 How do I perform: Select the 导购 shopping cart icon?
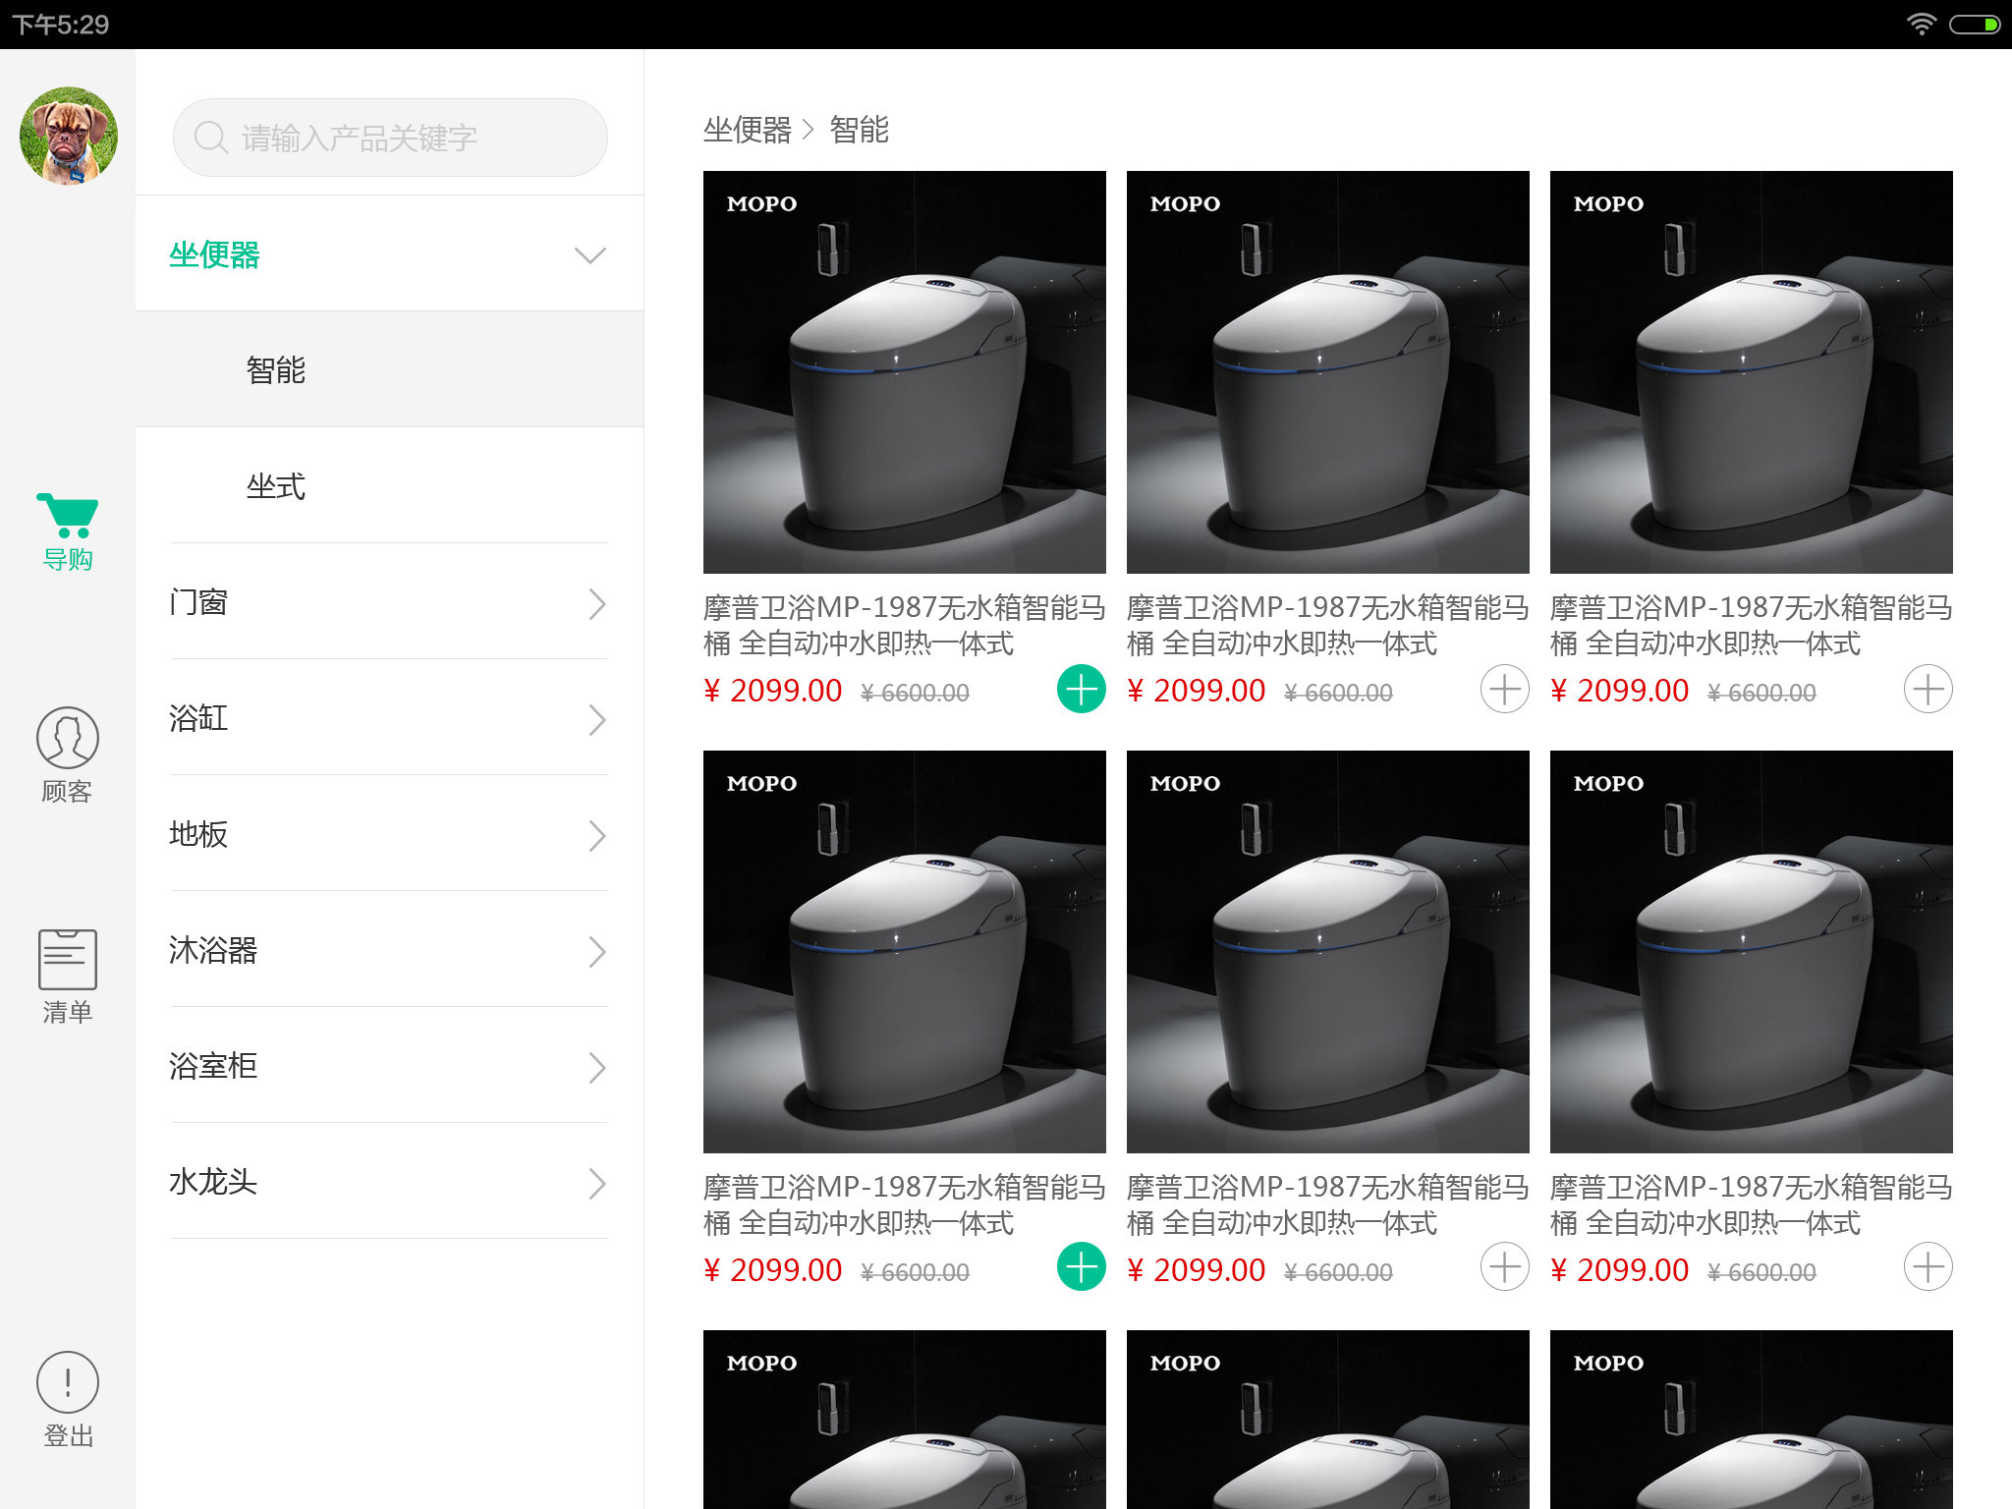tap(68, 516)
